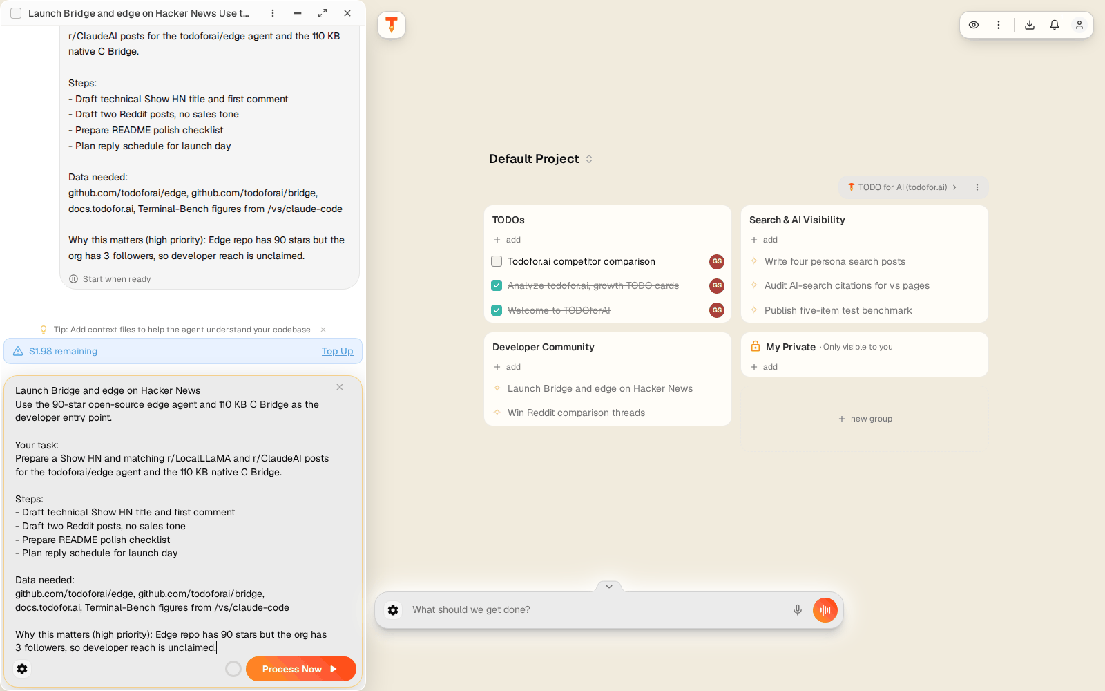Add a todo to the TODOs group
Screen dimensions: 1105x691
click(508, 240)
